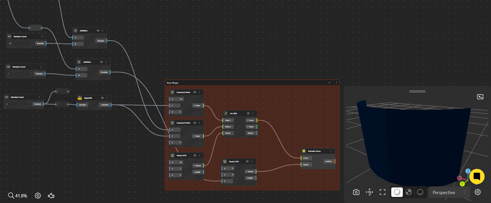Minimize viewer with picture-in-picture icon
The height and width of the screenshot is (203, 491).
pos(480,97)
